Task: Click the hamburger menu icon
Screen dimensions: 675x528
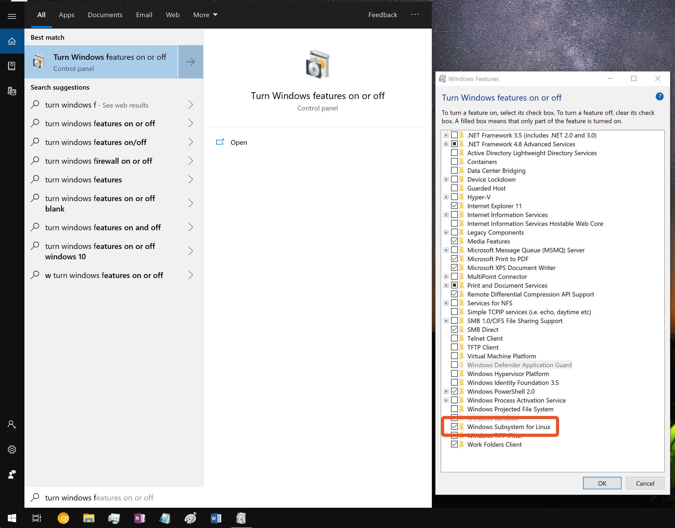Action: (12, 16)
